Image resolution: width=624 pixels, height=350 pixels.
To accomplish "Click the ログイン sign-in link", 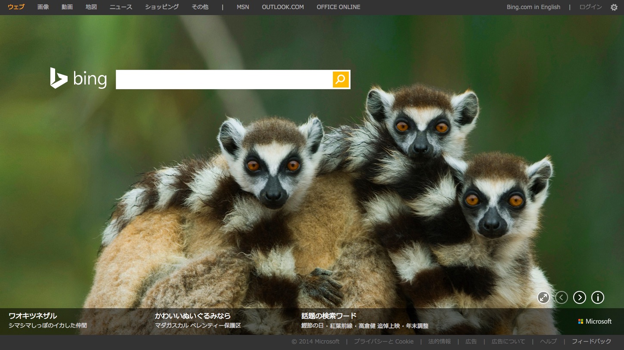I will pos(590,7).
